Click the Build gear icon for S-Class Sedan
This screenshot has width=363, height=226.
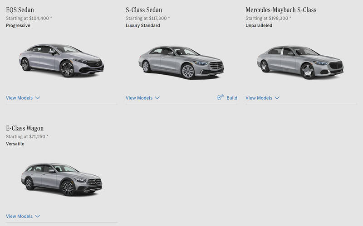click(220, 97)
